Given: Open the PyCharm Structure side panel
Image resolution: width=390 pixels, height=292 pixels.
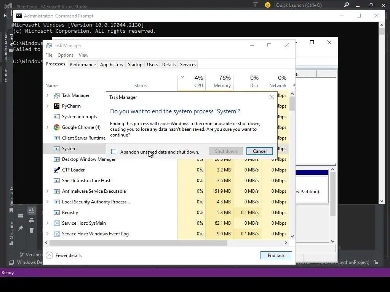Looking at the screenshot, I should pyautogui.click(x=11, y=233).
